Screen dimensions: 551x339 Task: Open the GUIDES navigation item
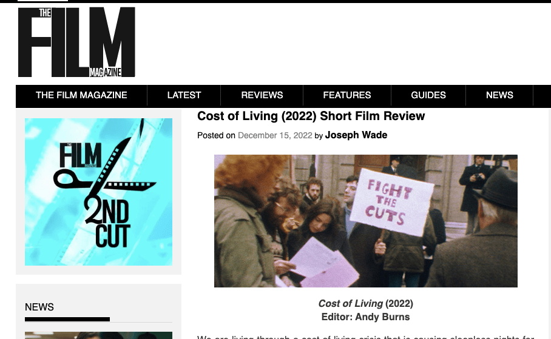coord(428,95)
